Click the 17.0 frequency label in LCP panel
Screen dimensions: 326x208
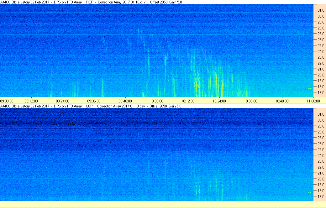click(x=320, y=197)
